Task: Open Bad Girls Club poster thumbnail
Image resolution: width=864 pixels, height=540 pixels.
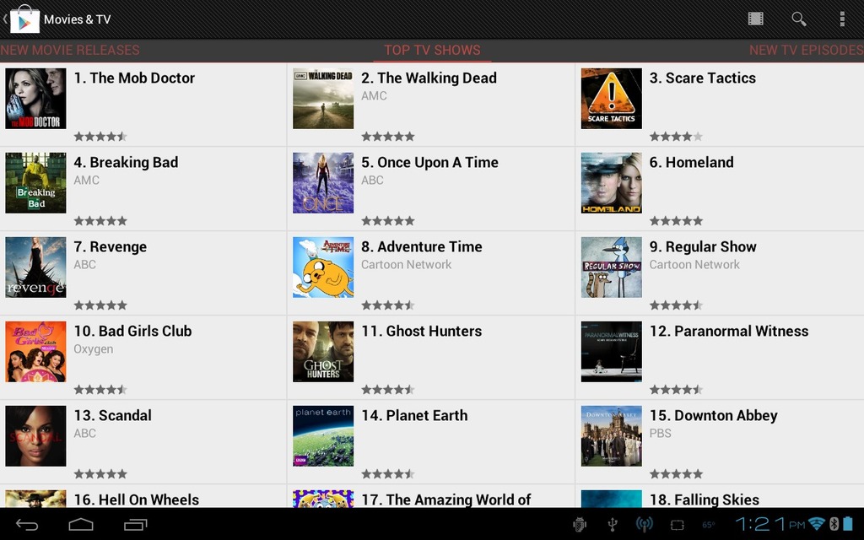Action: pos(35,352)
